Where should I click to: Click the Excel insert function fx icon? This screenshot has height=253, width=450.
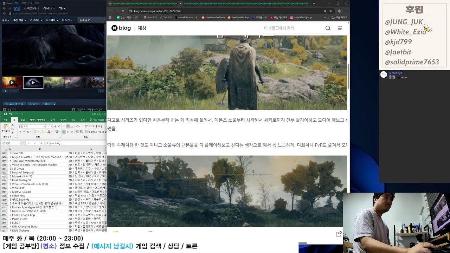(41, 143)
